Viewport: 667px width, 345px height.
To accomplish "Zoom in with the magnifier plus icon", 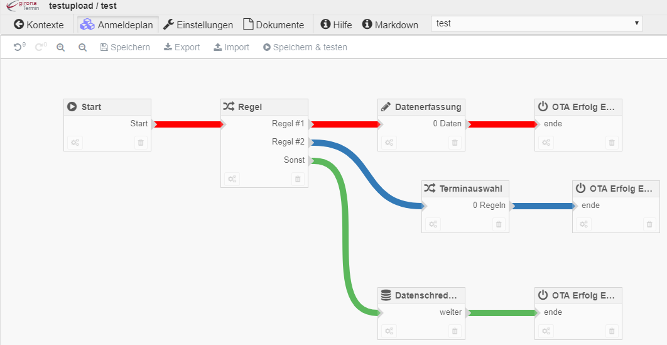I will (61, 47).
